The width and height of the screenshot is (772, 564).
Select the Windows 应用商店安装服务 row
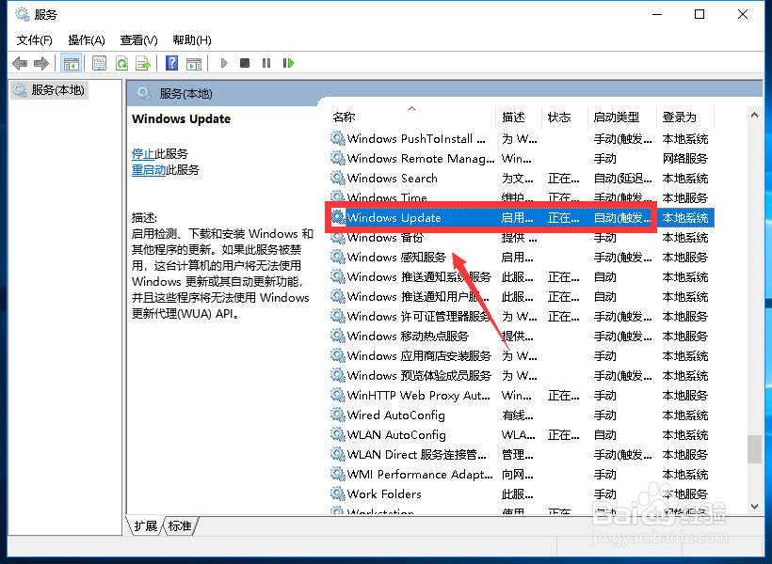pos(522,355)
